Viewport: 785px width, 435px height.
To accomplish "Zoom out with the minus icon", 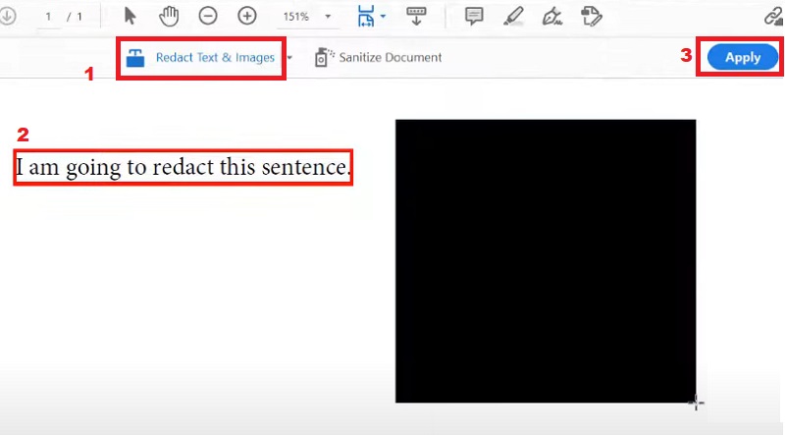I will [208, 16].
